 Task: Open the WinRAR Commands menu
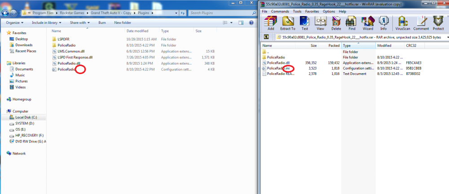280,12
